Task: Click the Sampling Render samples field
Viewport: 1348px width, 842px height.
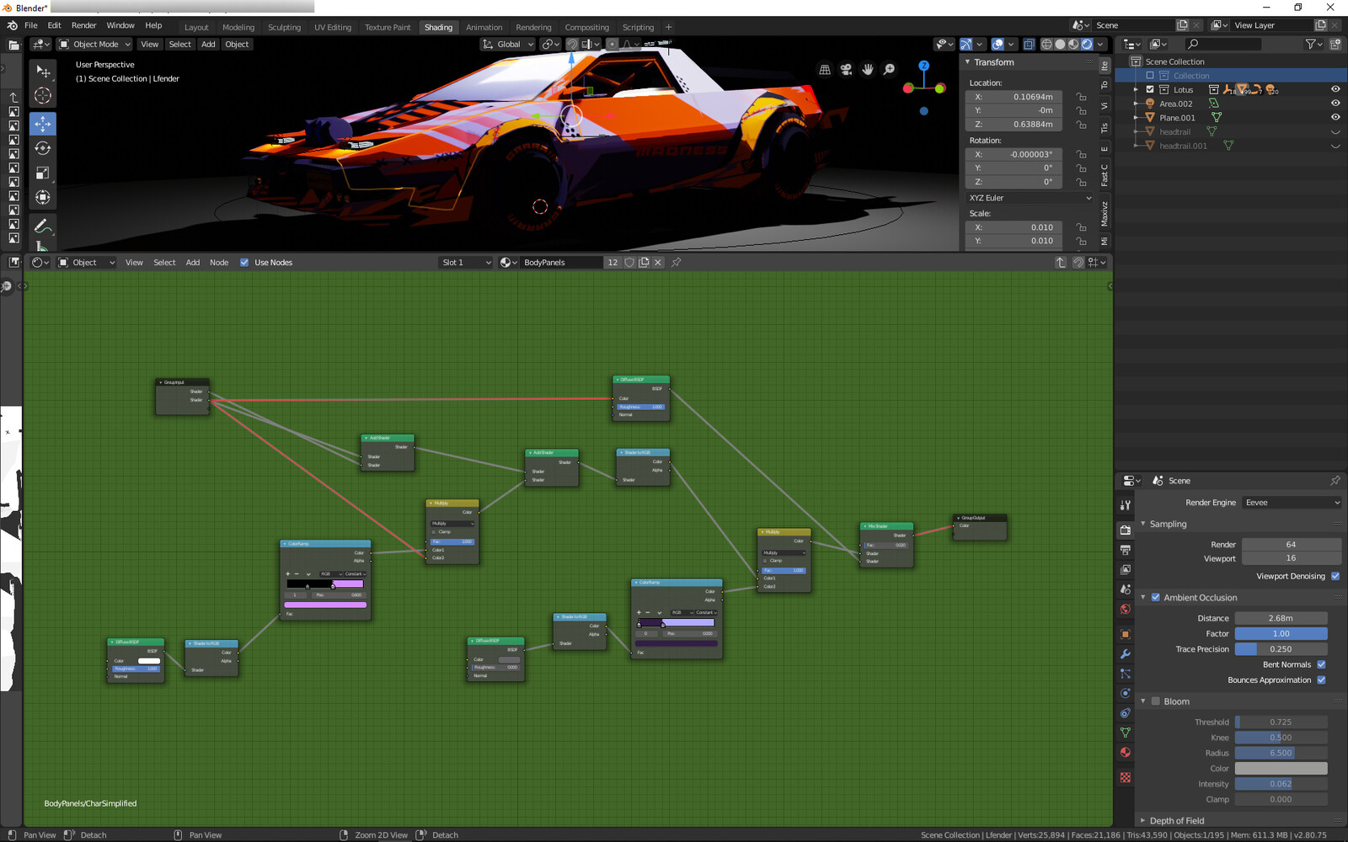Action: pyautogui.click(x=1291, y=545)
